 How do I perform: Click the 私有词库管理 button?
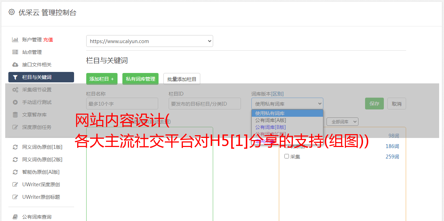click(x=140, y=79)
